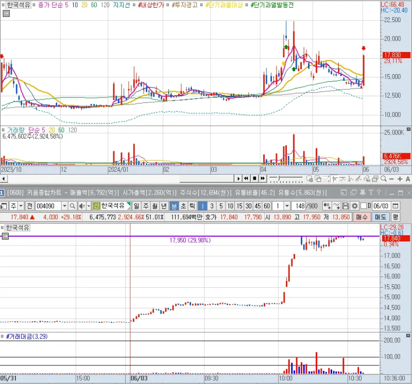Select the 틱 tick period
The image size is (412, 384).
point(192,206)
